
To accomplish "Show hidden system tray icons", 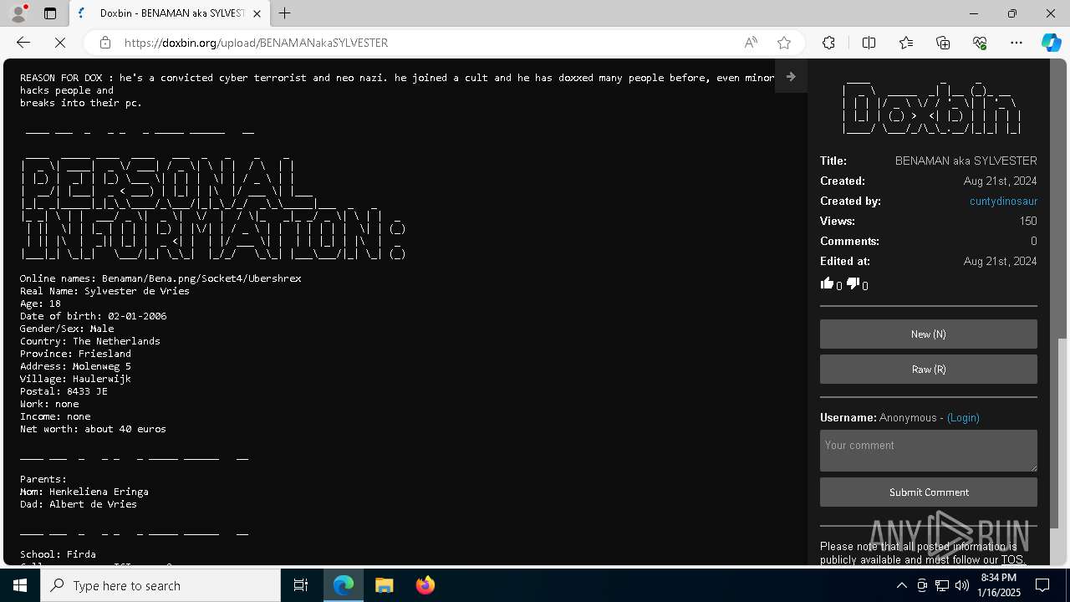I will click(x=901, y=585).
